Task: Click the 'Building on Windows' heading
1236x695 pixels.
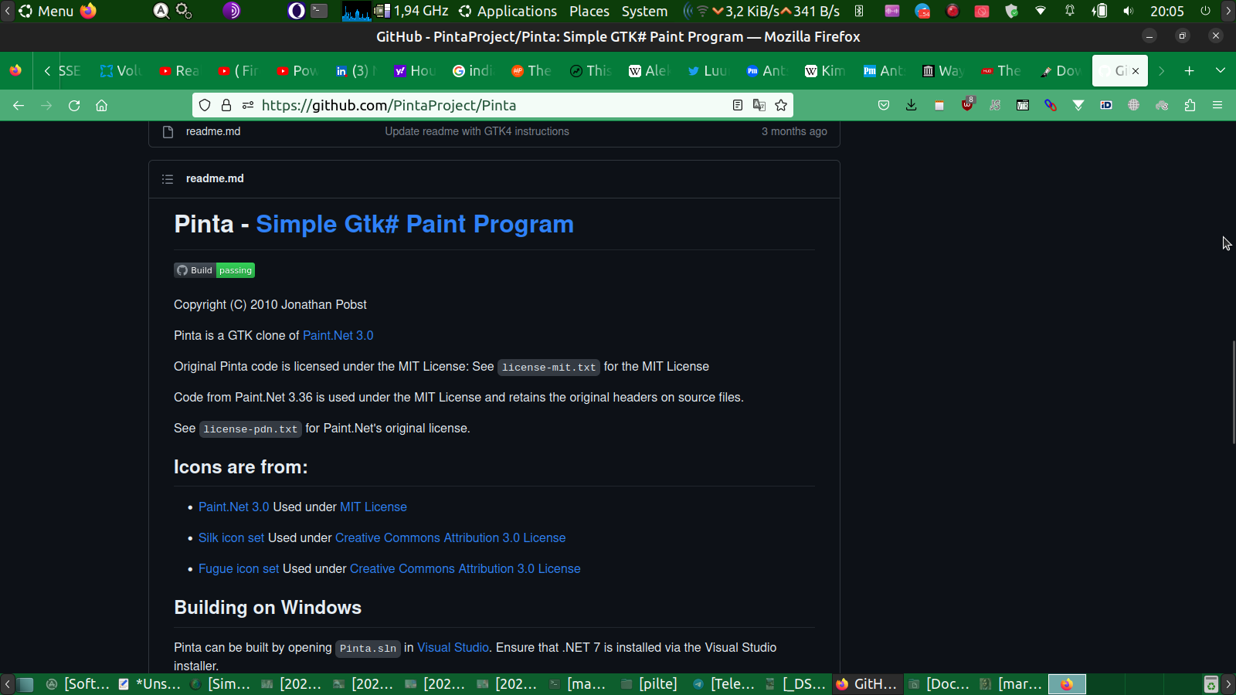Action: 267,608
